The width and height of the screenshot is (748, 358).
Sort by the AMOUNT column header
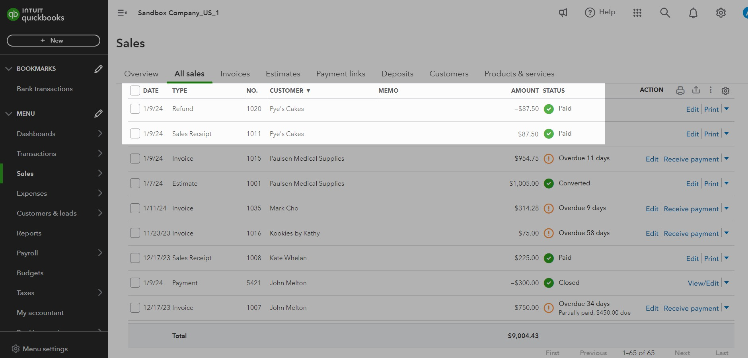(525, 91)
